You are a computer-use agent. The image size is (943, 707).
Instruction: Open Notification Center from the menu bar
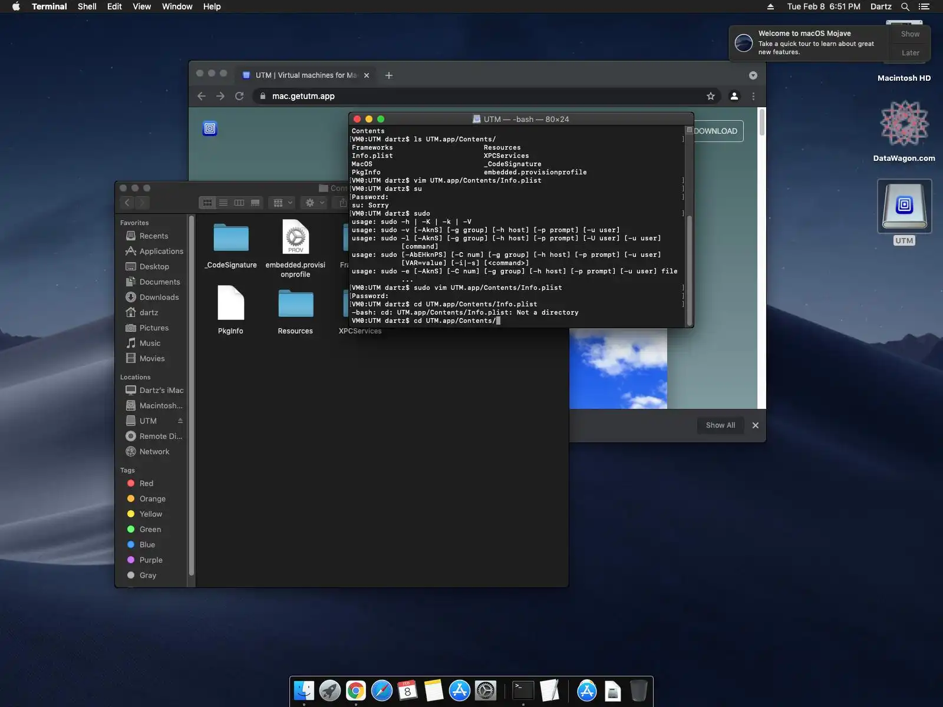924,6
